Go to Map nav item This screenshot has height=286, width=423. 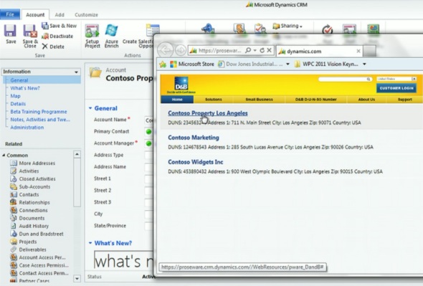(15, 96)
